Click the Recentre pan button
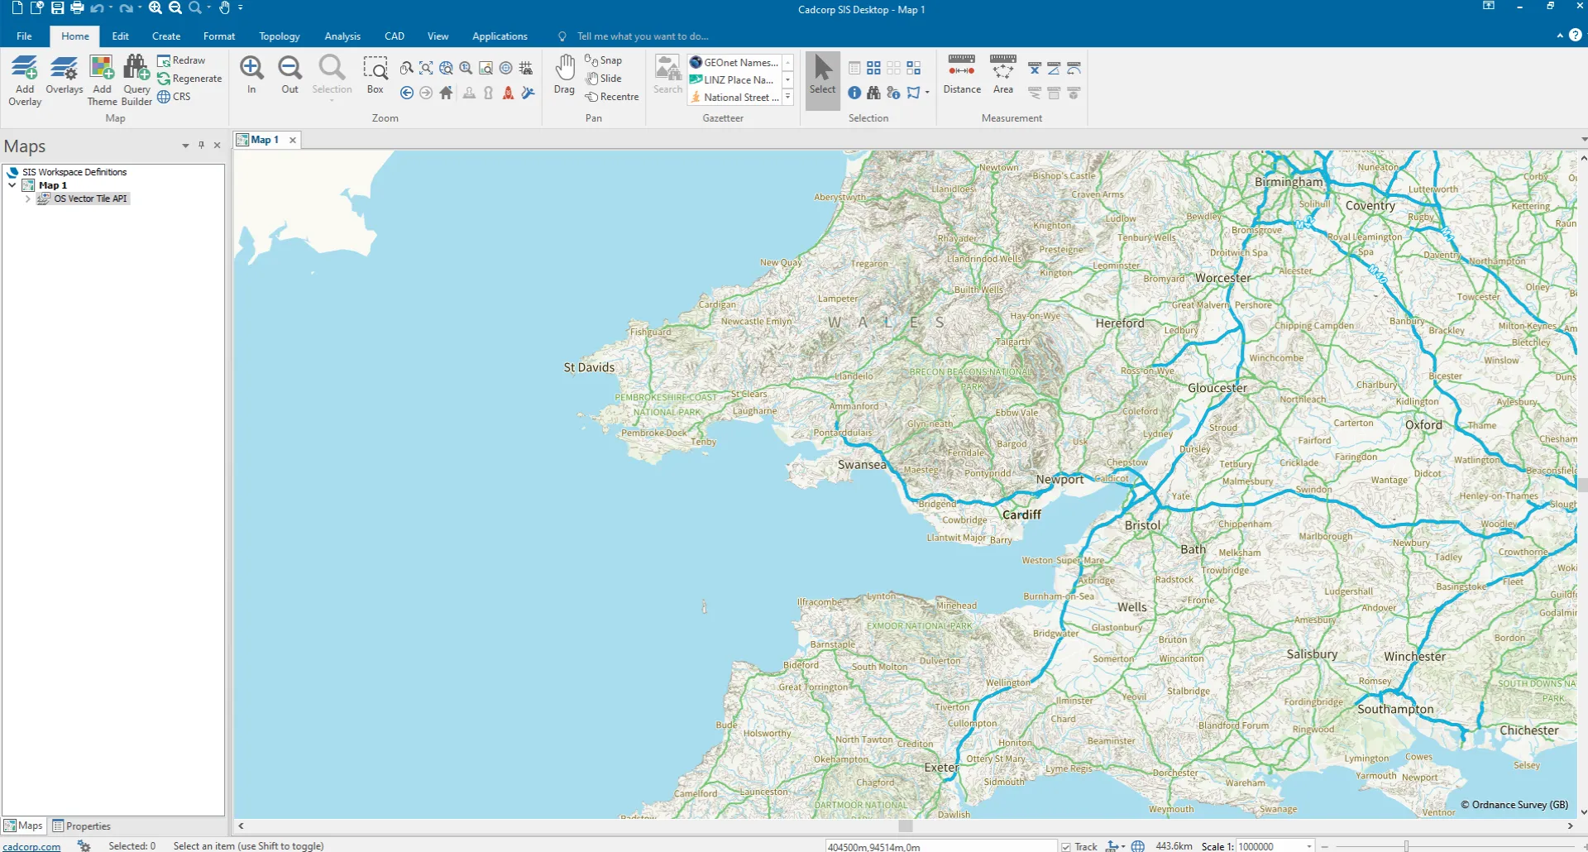Viewport: 1588px width, 852px height. 612,97
